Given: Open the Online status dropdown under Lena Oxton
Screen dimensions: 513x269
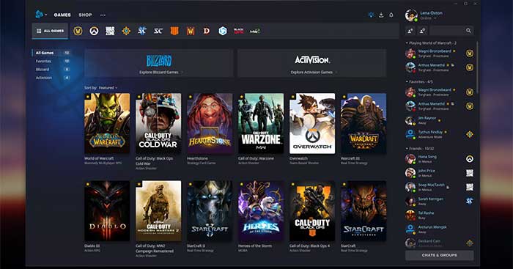Looking at the screenshot, I should coord(428,18).
